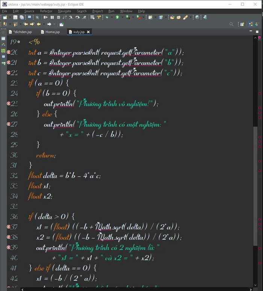Open dropdown arrow next to New icon
The height and width of the screenshot is (291, 263).
point(10,17)
